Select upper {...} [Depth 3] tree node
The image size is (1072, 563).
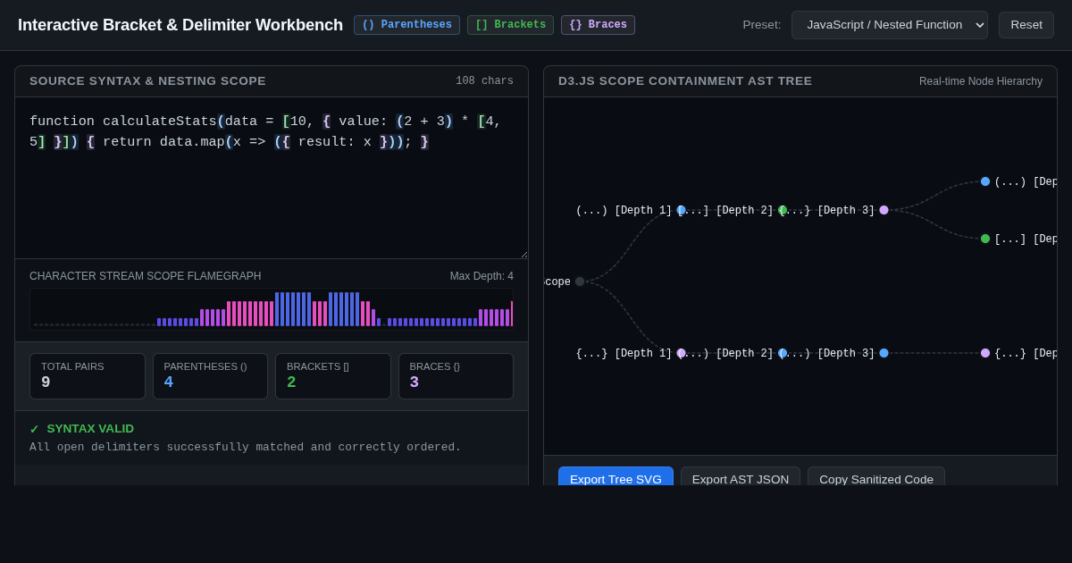point(884,210)
